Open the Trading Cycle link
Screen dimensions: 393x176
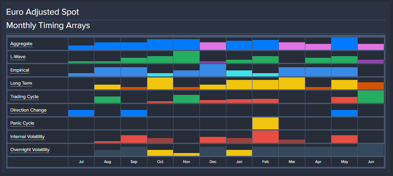24,97
